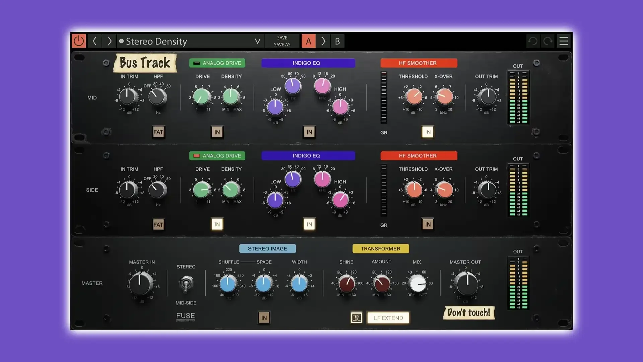The height and width of the screenshot is (362, 643).
Task: Load the next preset with the right arrow
Action: 109,41
